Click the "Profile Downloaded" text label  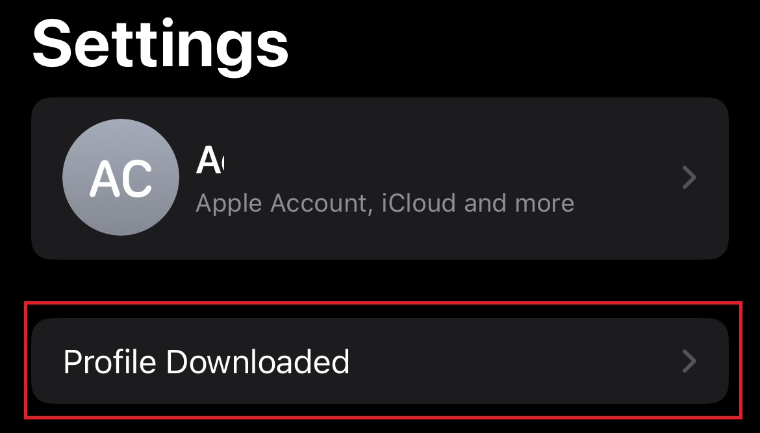click(x=207, y=362)
